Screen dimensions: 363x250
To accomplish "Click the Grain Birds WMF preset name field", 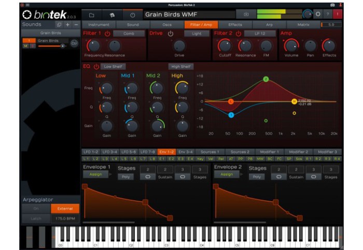I will click(189, 14).
